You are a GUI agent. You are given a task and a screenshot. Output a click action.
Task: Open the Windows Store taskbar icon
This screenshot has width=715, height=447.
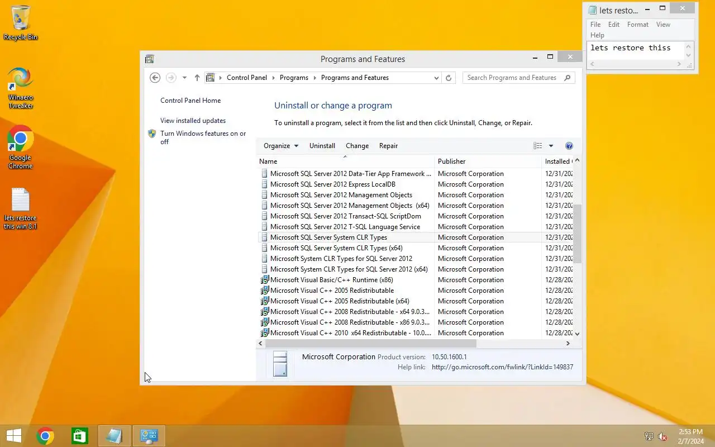click(80, 436)
